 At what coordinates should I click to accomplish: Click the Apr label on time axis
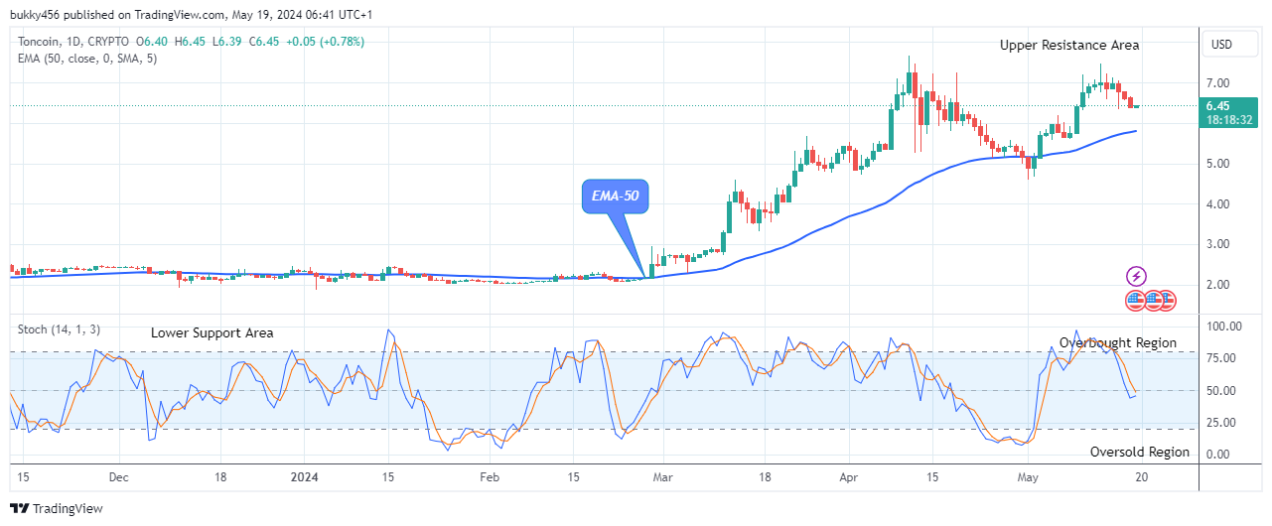(x=851, y=476)
